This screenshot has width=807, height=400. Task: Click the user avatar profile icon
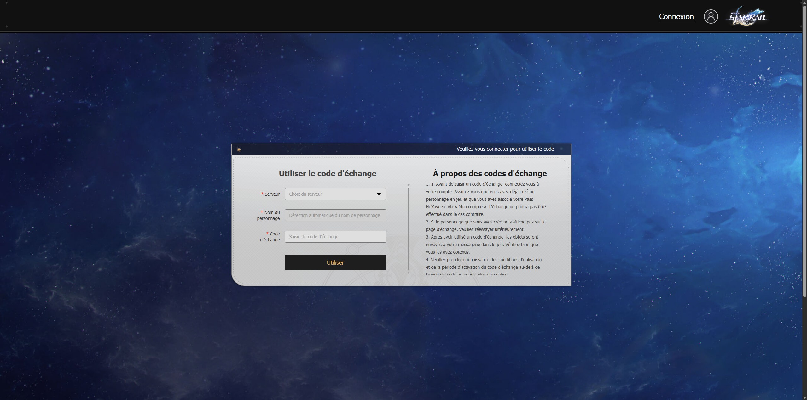(x=711, y=16)
